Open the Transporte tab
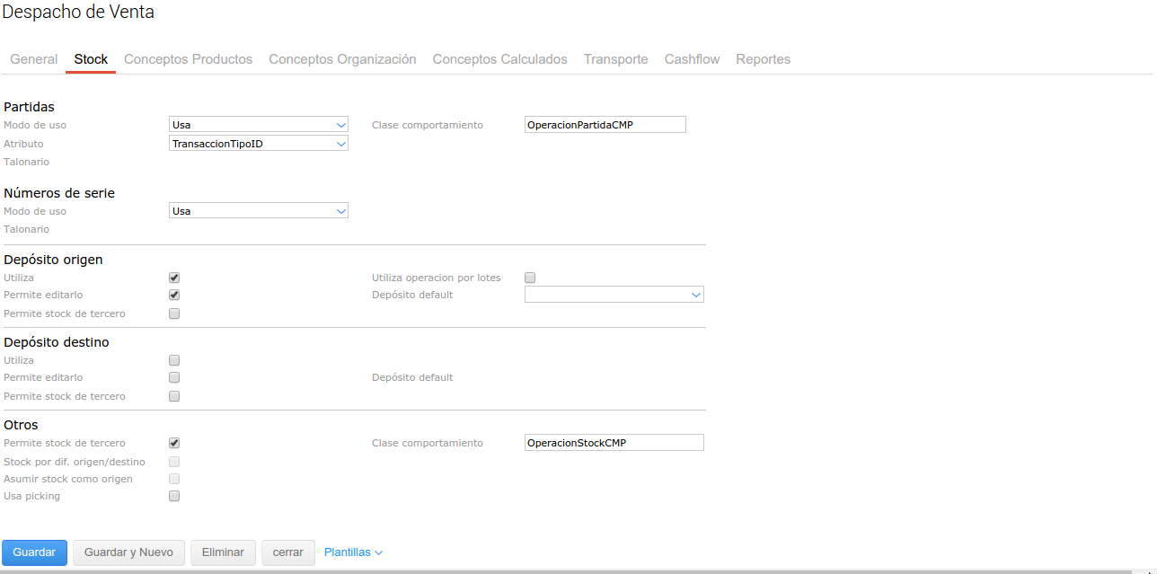 615,59
